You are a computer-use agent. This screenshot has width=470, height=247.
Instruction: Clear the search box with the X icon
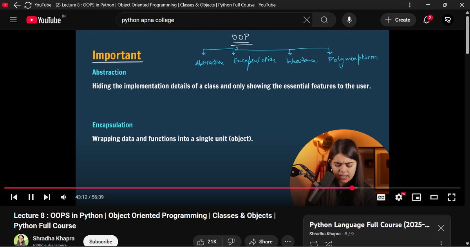(x=307, y=20)
